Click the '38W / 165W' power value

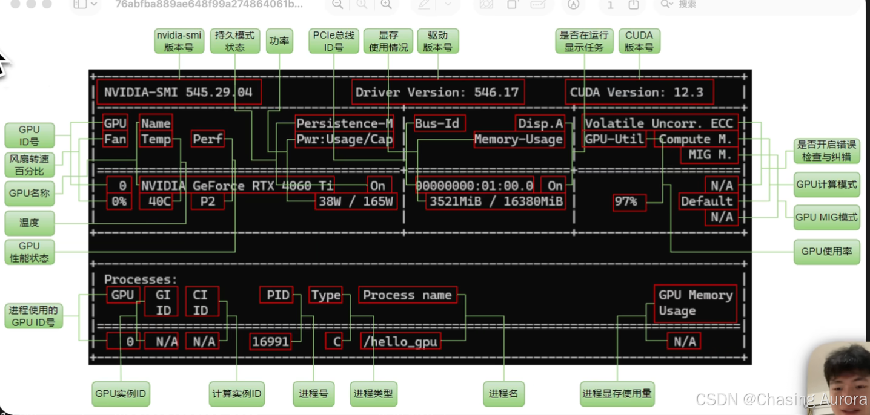[x=356, y=201]
